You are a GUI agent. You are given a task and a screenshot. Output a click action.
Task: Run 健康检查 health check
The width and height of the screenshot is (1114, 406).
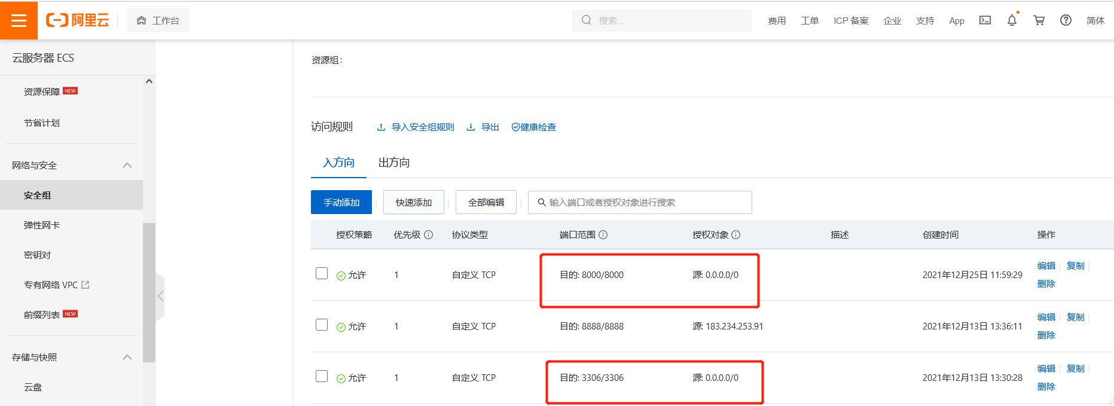pyautogui.click(x=533, y=127)
